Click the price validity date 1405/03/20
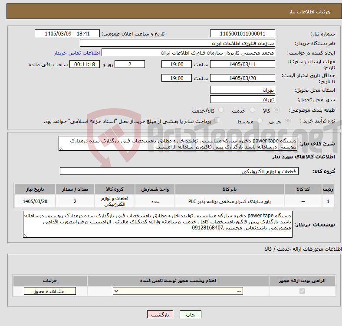Screen dimensions: 342x326 242,78
